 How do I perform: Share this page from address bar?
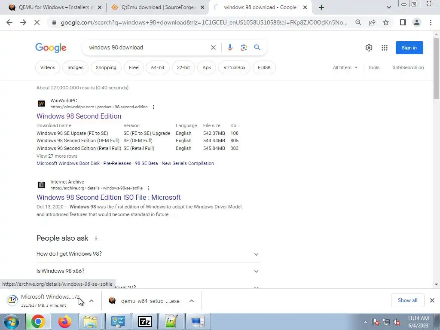click(x=372, y=22)
